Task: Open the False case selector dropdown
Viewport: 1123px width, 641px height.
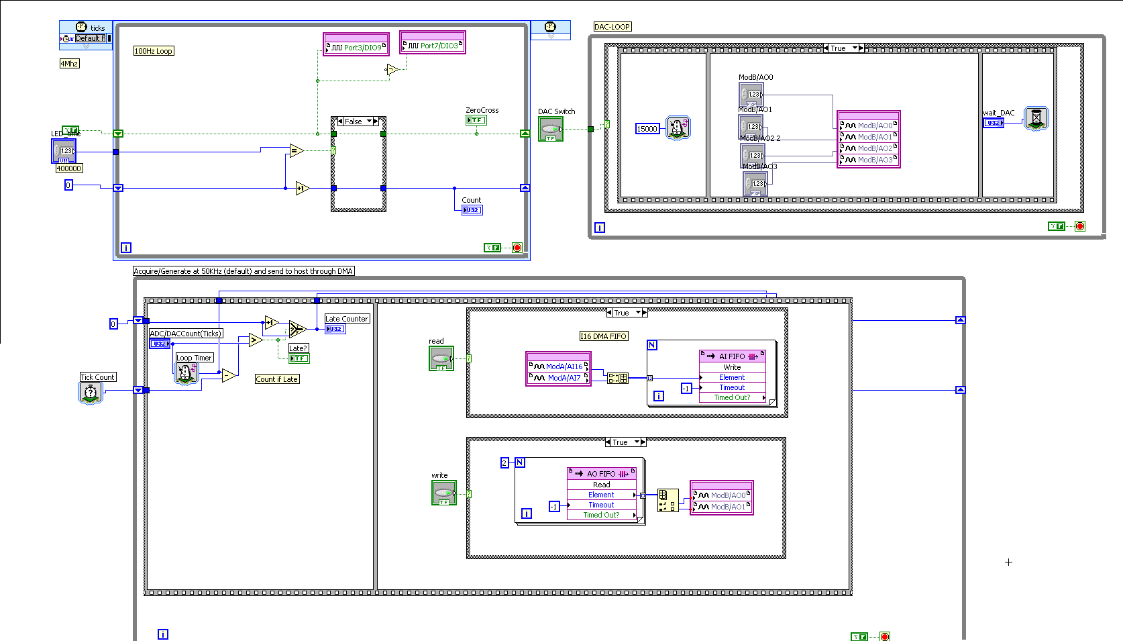Action: 369,121
